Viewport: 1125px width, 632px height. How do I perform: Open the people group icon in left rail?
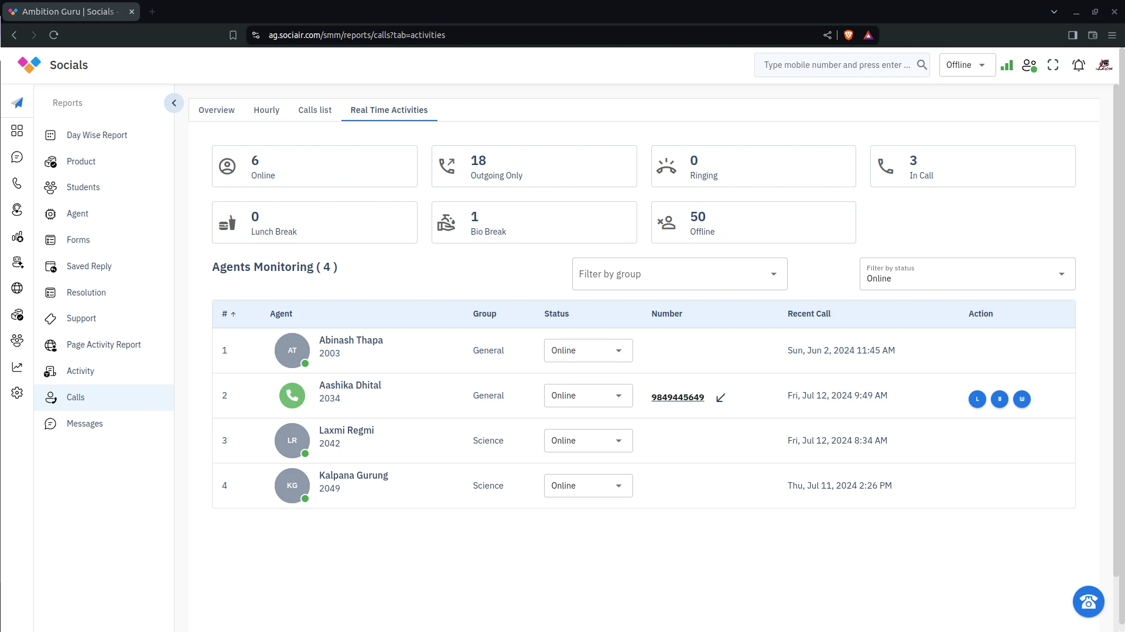pyautogui.click(x=17, y=340)
